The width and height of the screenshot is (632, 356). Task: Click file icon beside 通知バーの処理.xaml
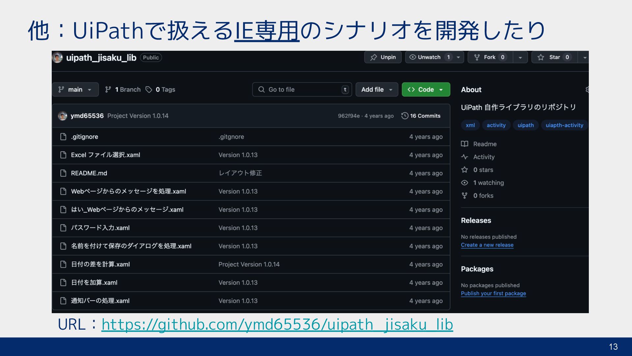pyautogui.click(x=63, y=301)
